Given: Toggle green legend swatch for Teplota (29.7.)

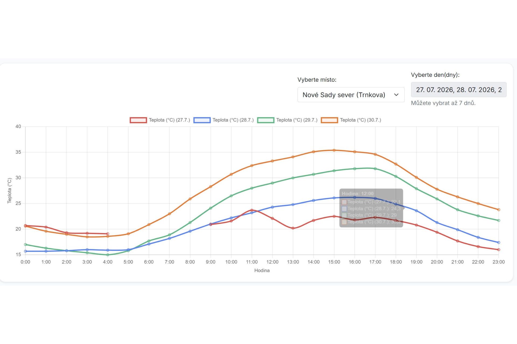Looking at the screenshot, I should point(266,120).
